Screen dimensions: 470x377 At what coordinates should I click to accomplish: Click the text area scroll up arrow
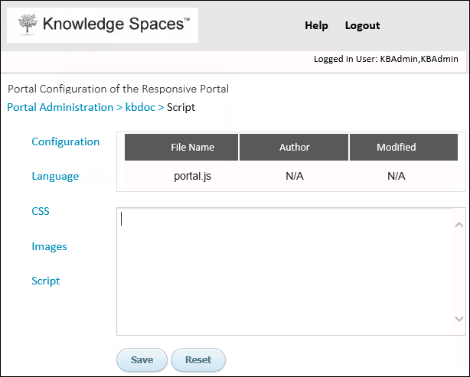[459, 225]
